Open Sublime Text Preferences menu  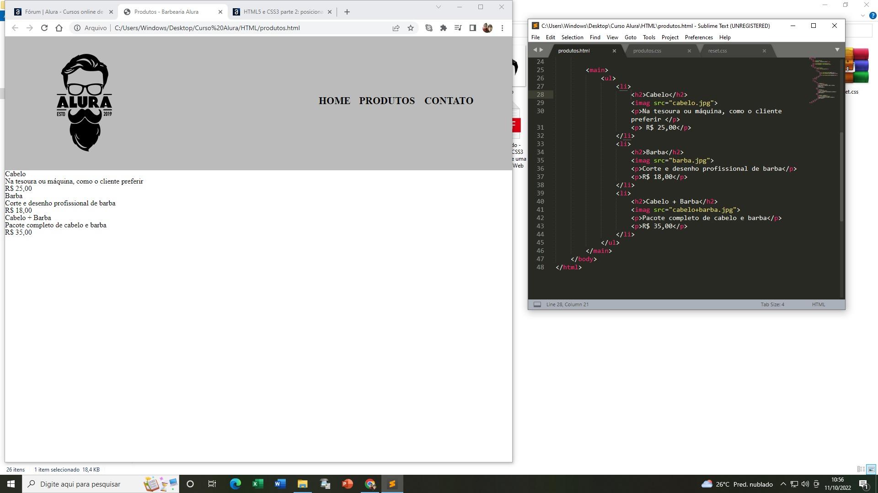tap(699, 37)
